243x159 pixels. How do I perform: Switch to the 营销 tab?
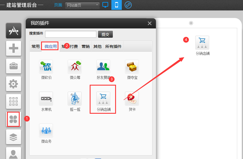pos(86,46)
